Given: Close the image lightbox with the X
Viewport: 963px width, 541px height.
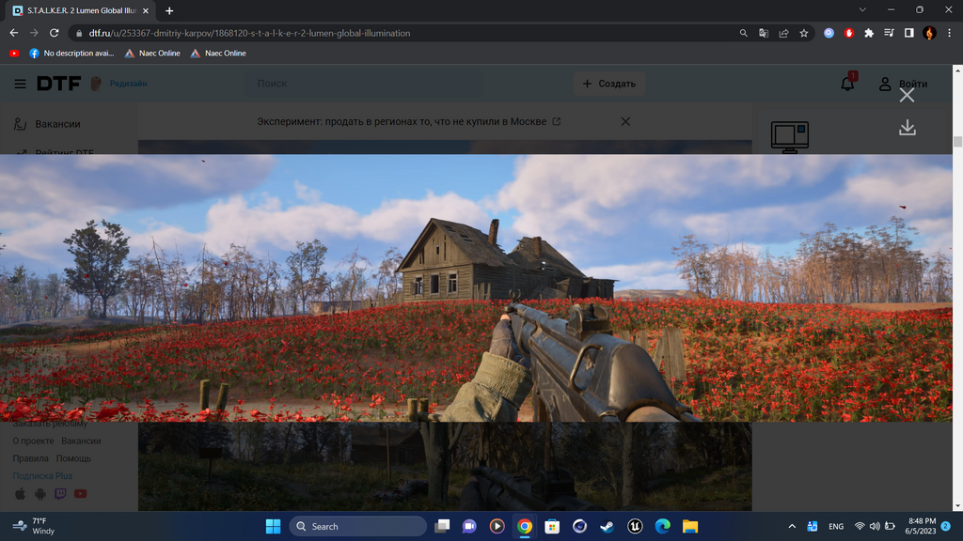Looking at the screenshot, I should [x=907, y=95].
